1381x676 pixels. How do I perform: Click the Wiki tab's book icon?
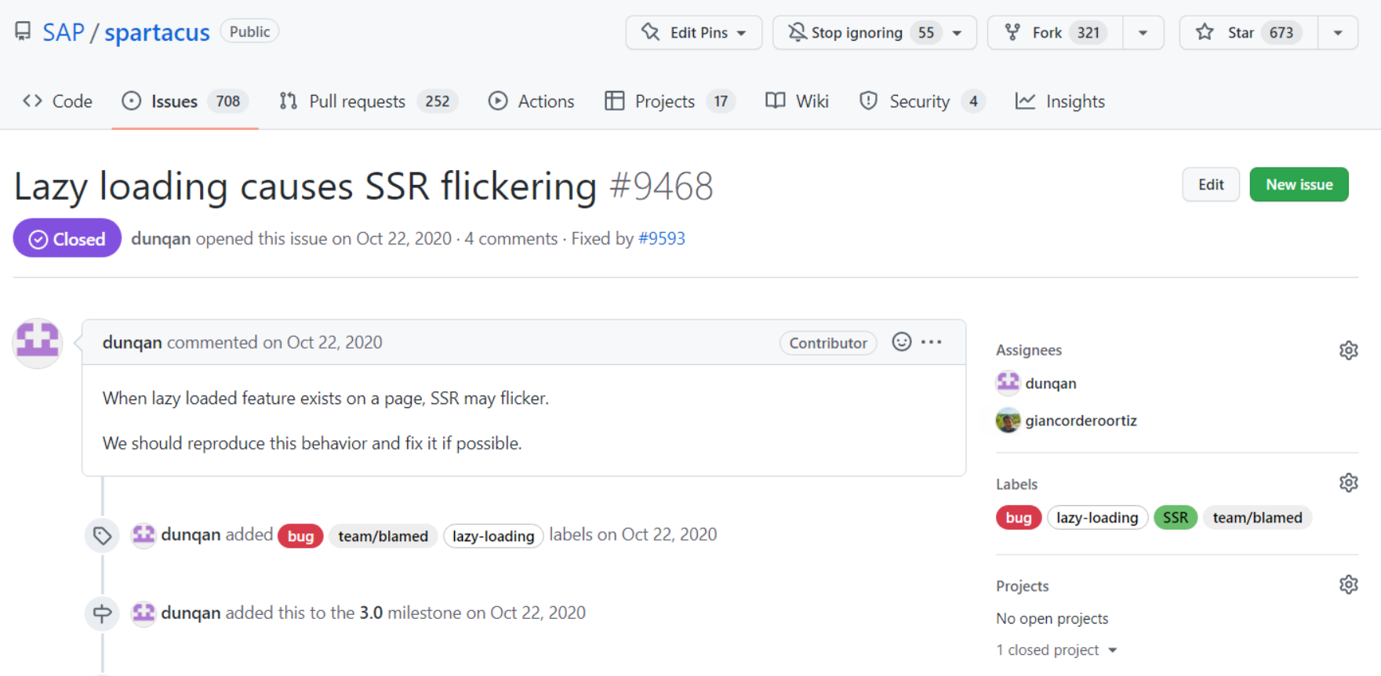coord(775,101)
